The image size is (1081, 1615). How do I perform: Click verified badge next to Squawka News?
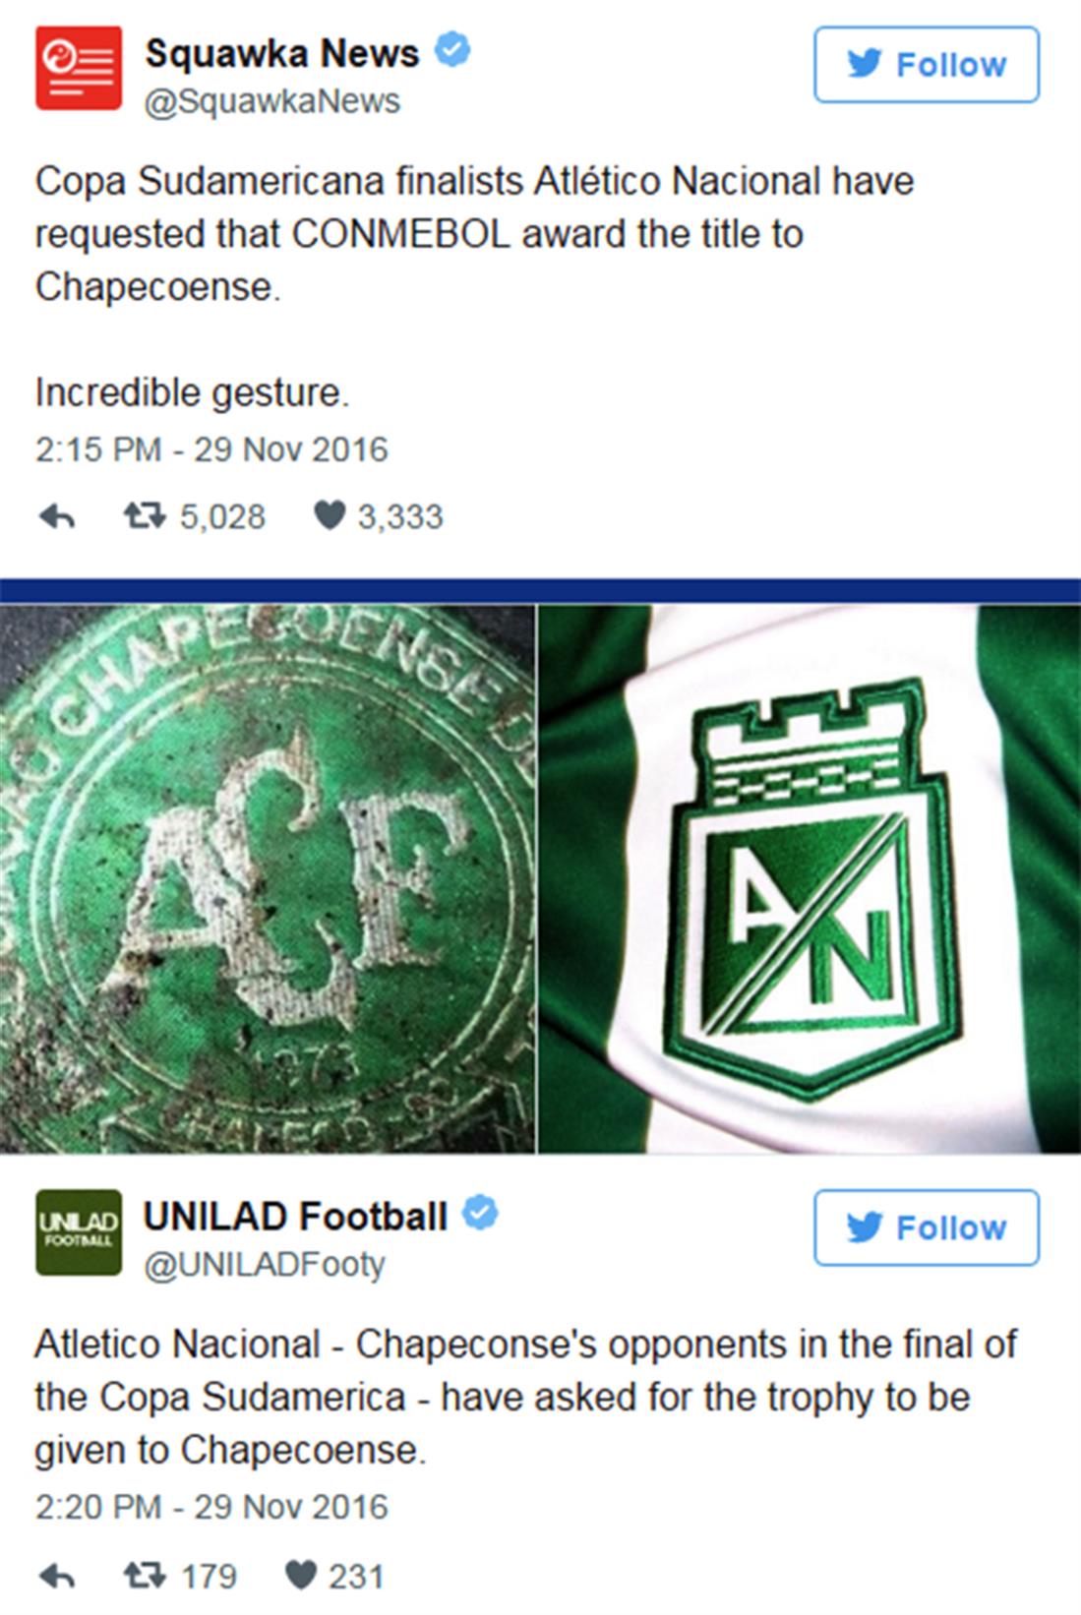coord(452,49)
